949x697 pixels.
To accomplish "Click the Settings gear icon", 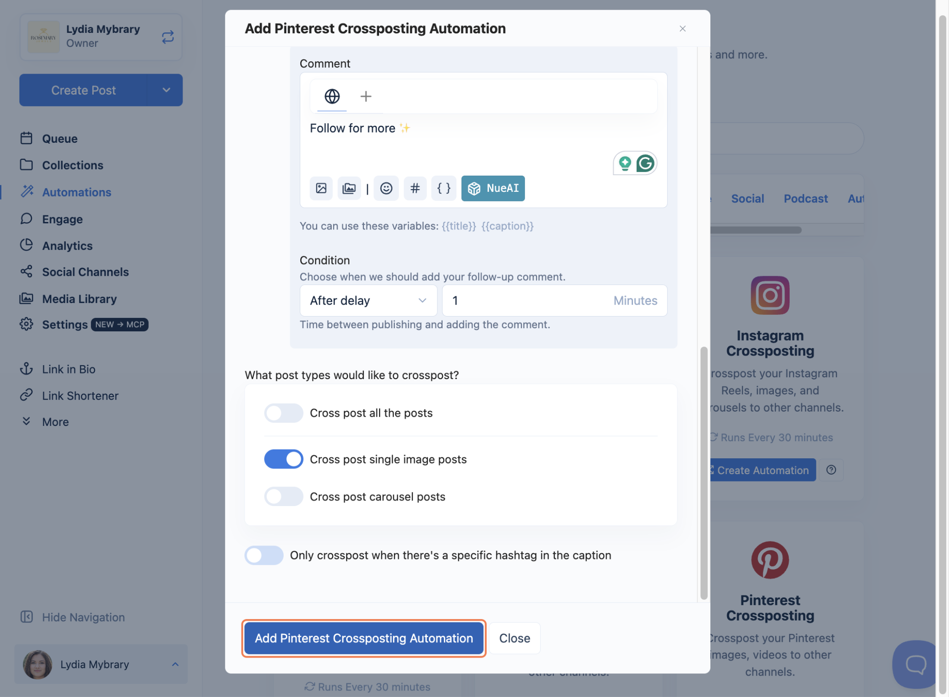I will click(26, 324).
